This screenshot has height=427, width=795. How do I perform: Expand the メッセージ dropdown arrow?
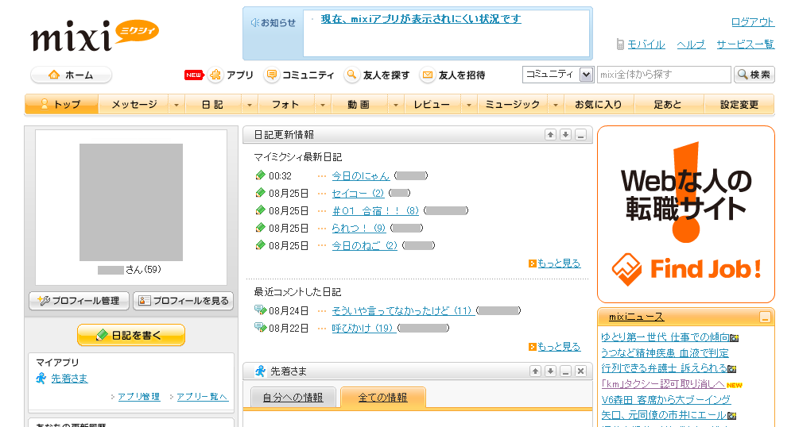coord(176,105)
